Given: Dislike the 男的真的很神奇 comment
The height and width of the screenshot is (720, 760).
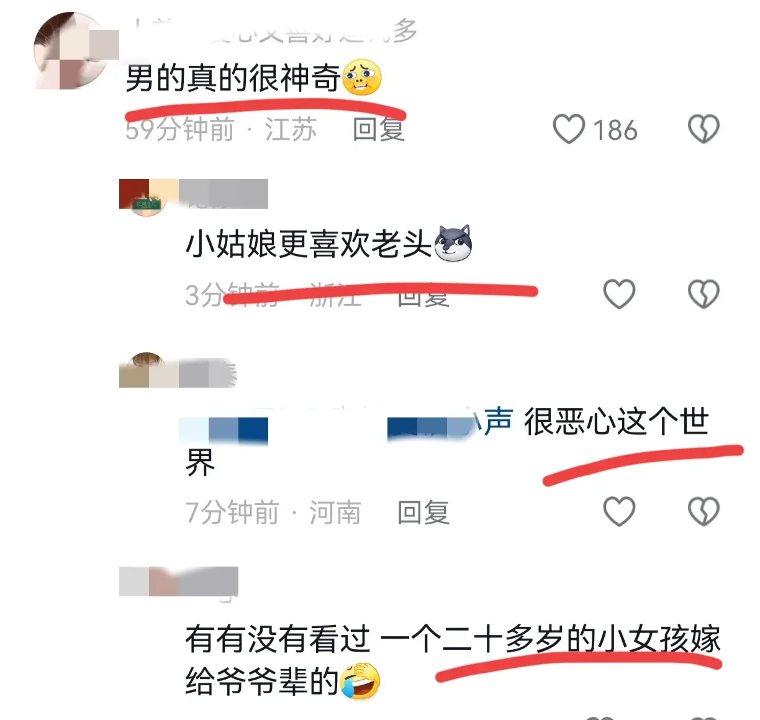Looking at the screenshot, I should point(703,129).
